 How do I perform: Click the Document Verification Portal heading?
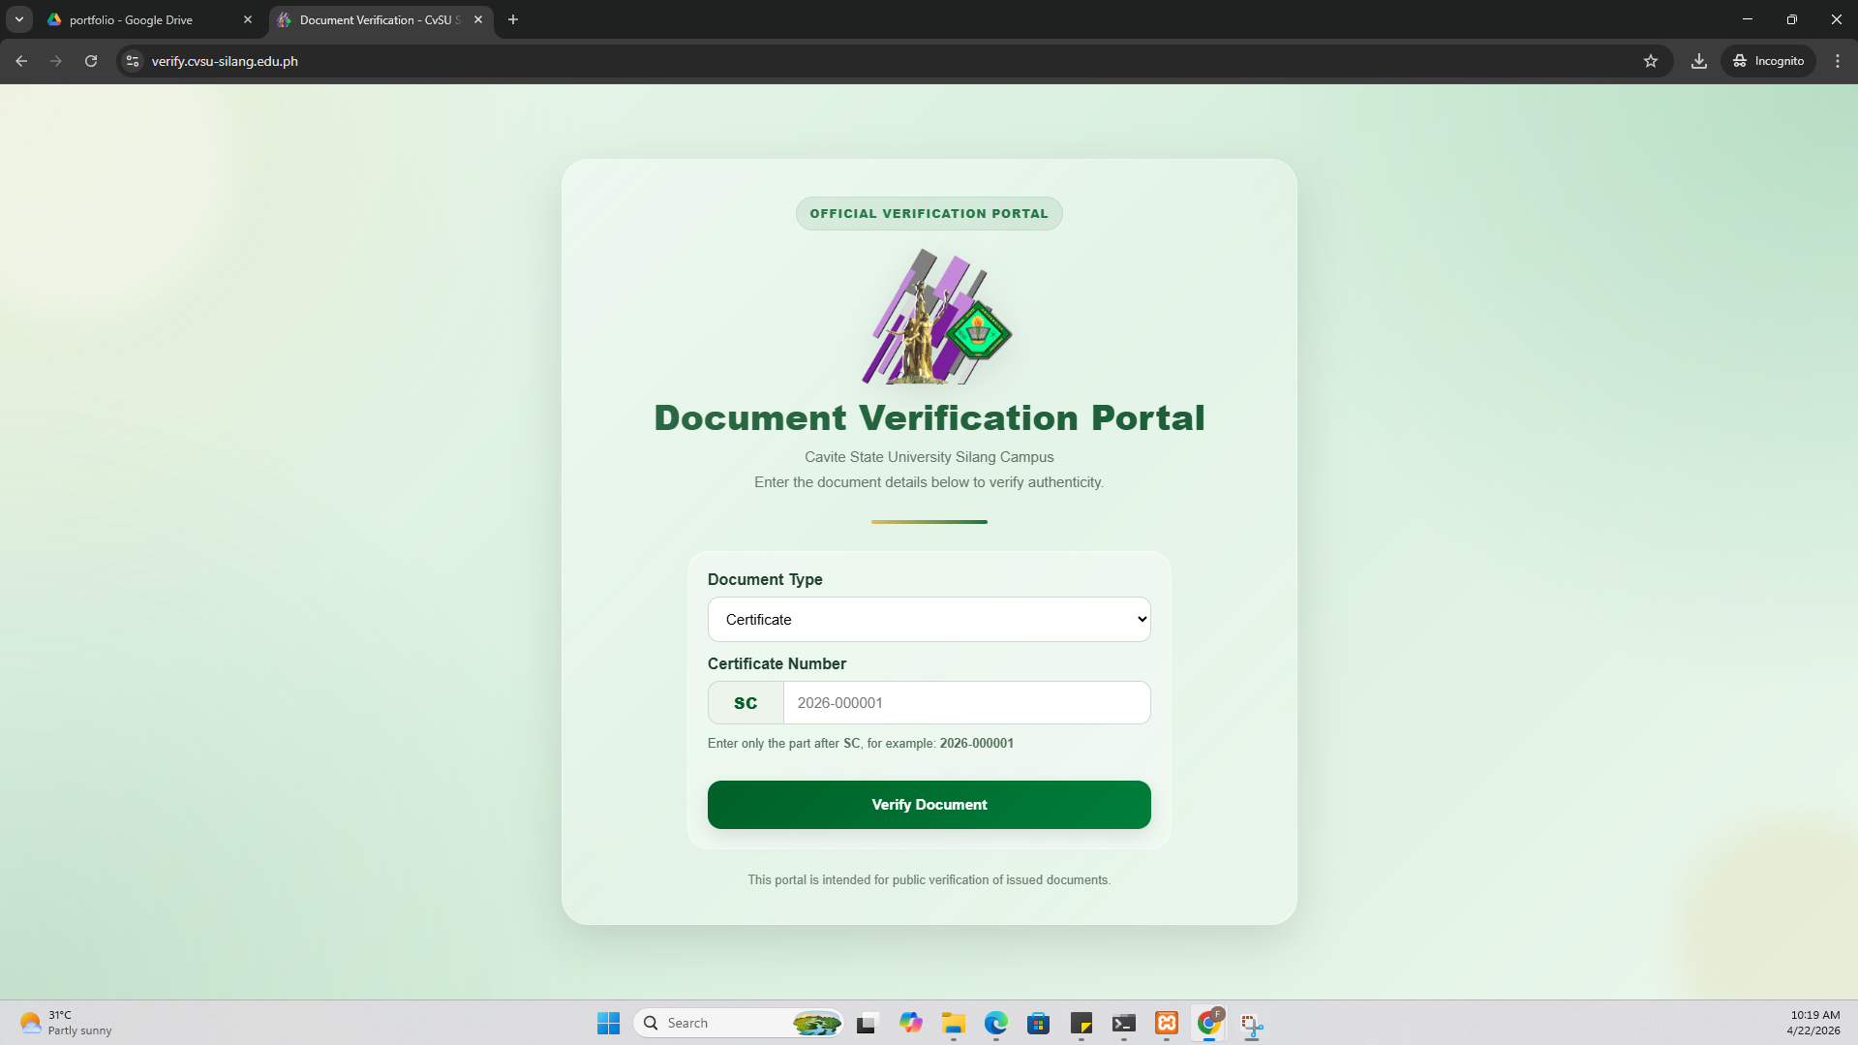[929, 417]
